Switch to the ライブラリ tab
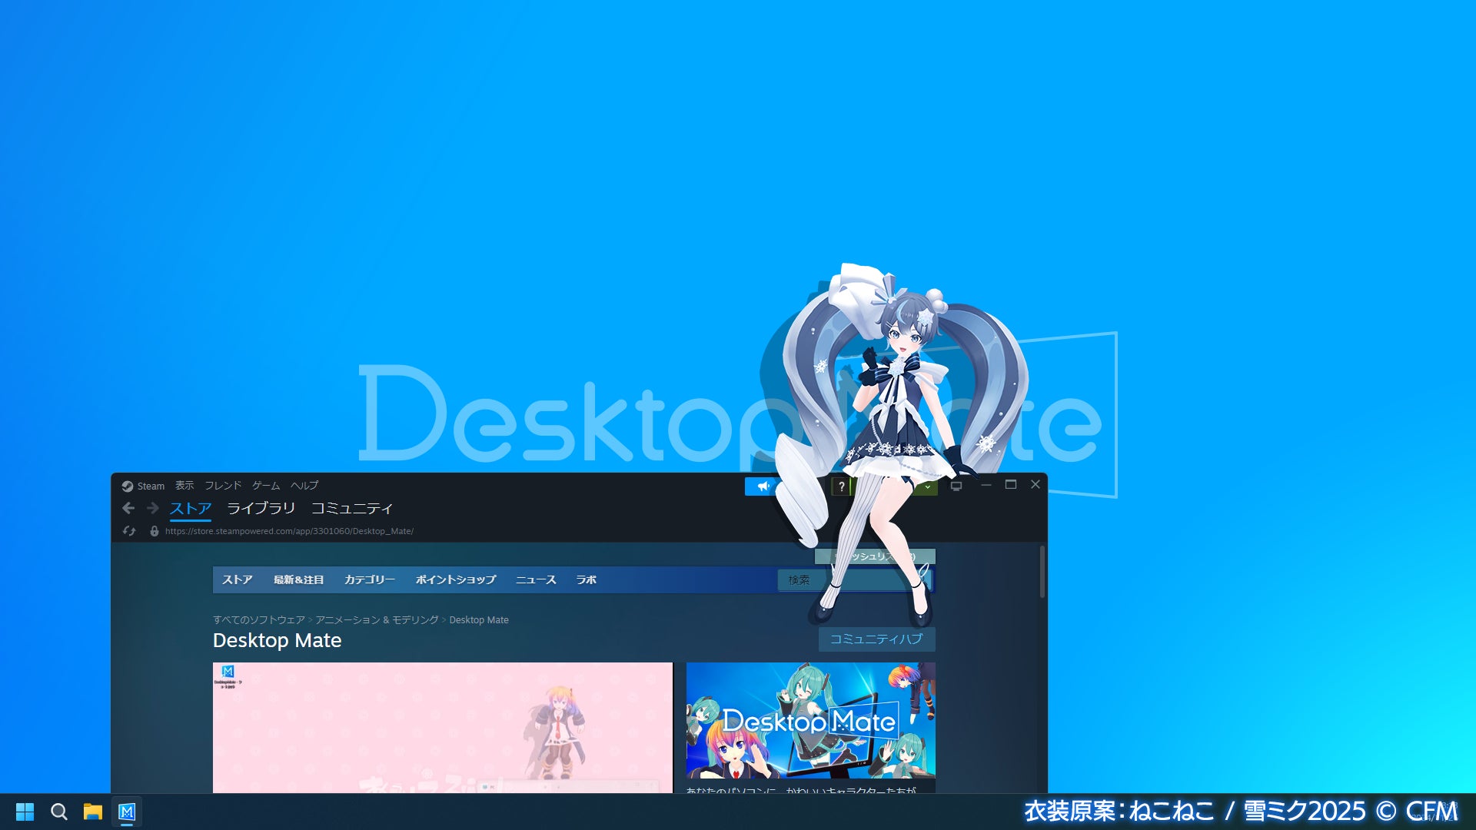Screen dimensions: 1476x830 pos(260,508)
